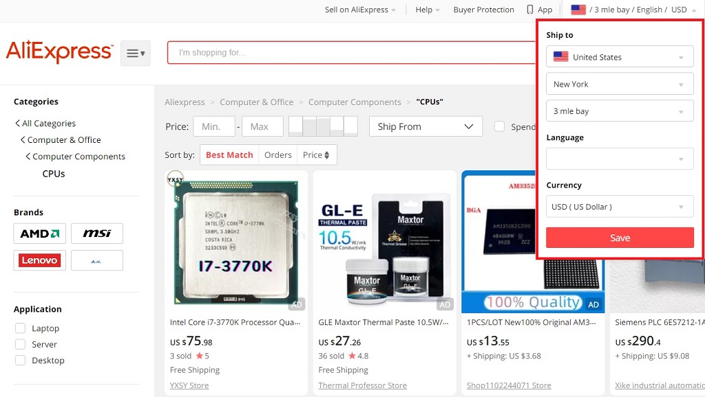Viewport: 705px width, 397px height.
Task: Open 1PCS/LOT New100% Original AM3 listing title
Action: coord(532,322)
